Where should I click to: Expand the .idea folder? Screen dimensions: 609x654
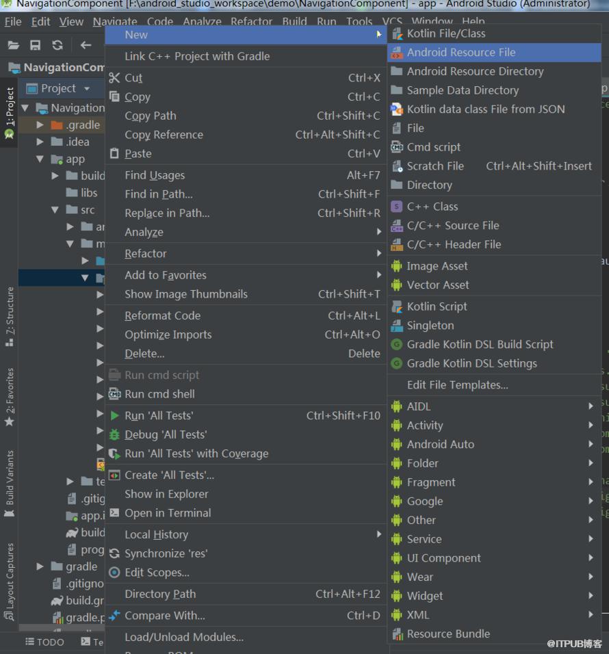40,142
